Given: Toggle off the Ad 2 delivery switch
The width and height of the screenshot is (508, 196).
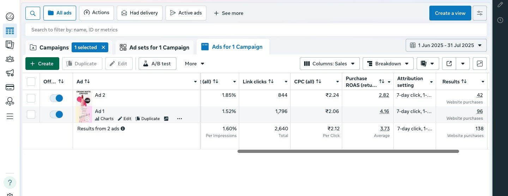Looking at the screenshot, I should (56, 98).
